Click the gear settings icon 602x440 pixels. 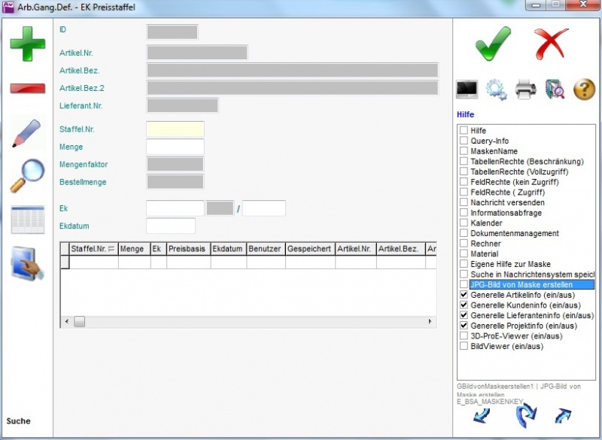[496, 90]
